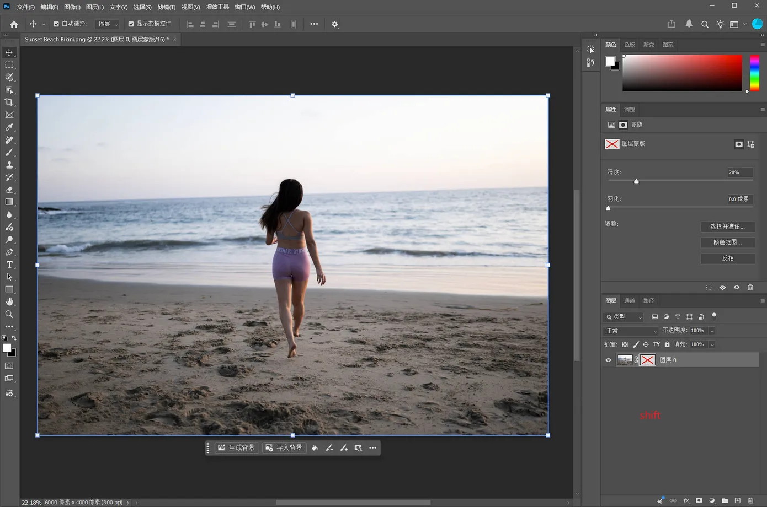767x507 pixels.
Task: Toggle the layer filter on/off switch
Action: tap(714, 316)
